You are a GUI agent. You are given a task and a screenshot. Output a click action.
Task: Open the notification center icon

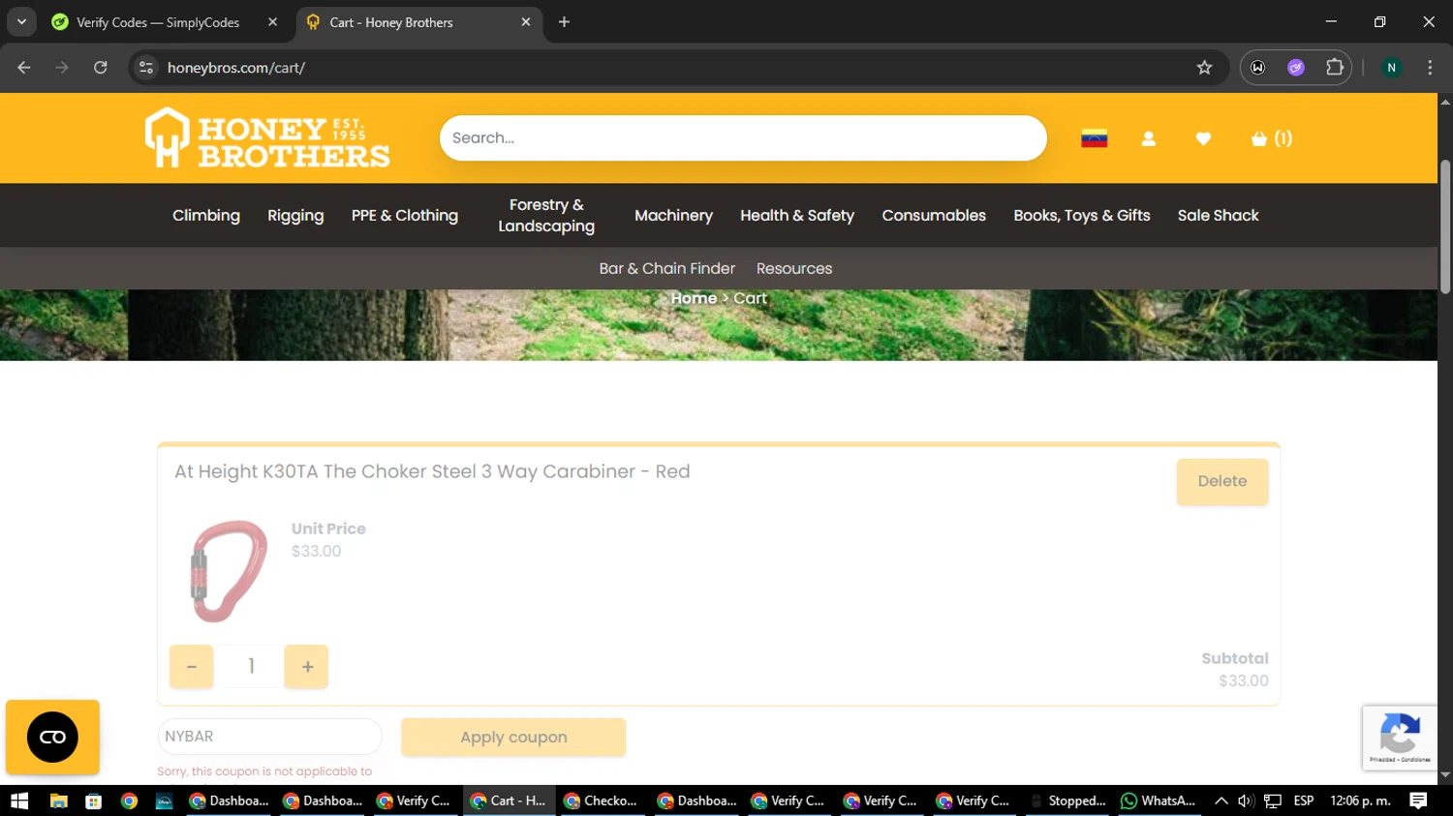(x=1418, y=801)
